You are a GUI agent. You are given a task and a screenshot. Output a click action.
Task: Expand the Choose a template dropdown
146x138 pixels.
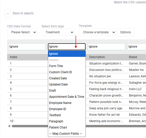point(97,32)
